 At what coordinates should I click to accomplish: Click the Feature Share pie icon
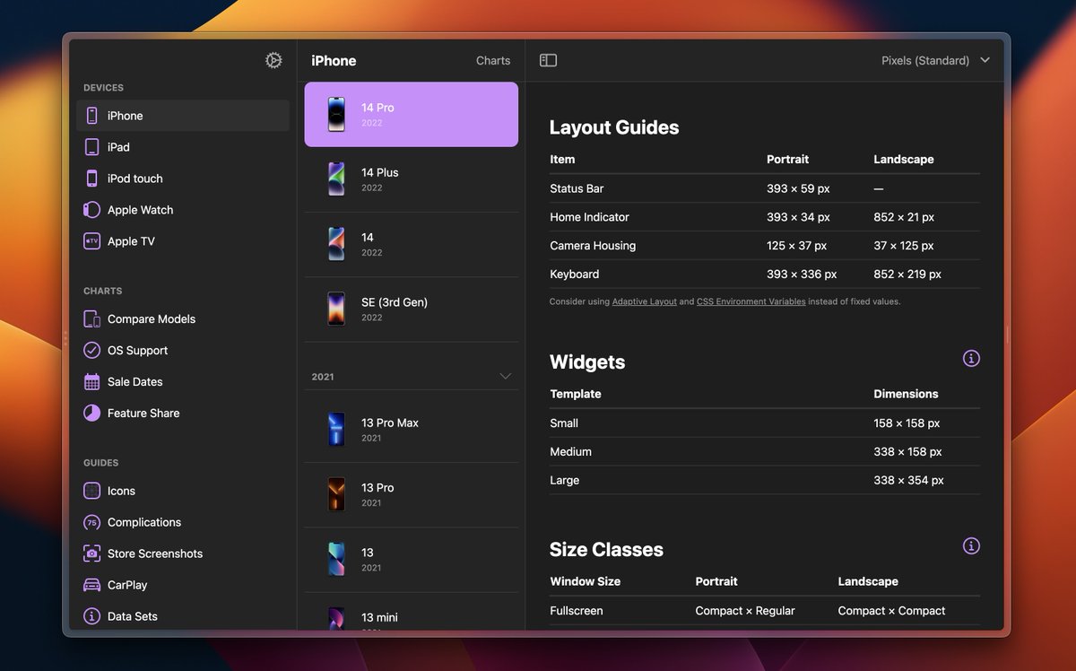point(91,414)
